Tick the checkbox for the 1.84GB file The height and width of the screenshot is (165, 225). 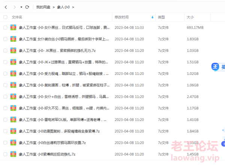[5, 131]
